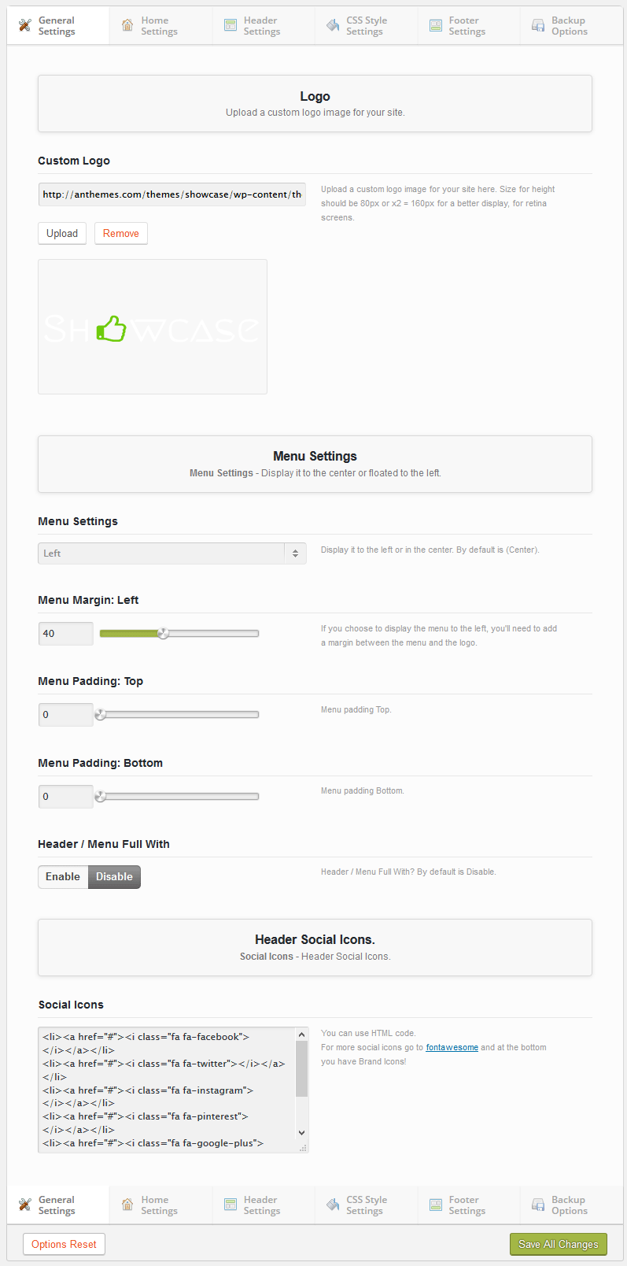Viewport: 627px width, 1266px height.
Task: Open the fontawesome link
Action: 452,1048
